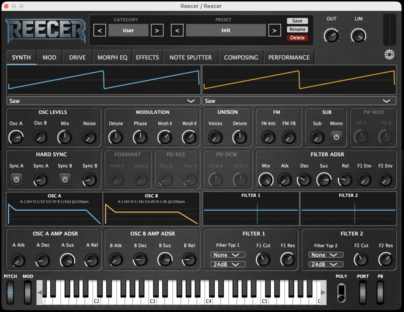Toggle the Sub Mono power button
This screenshot has height=312, width=404.
336,137
